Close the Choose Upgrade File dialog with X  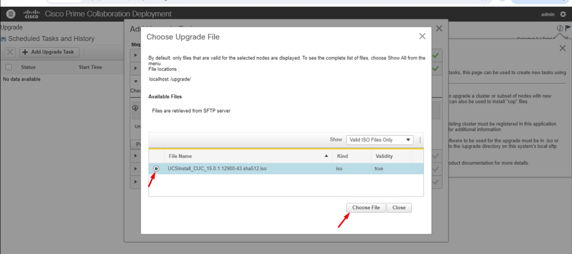click(422, 37)
